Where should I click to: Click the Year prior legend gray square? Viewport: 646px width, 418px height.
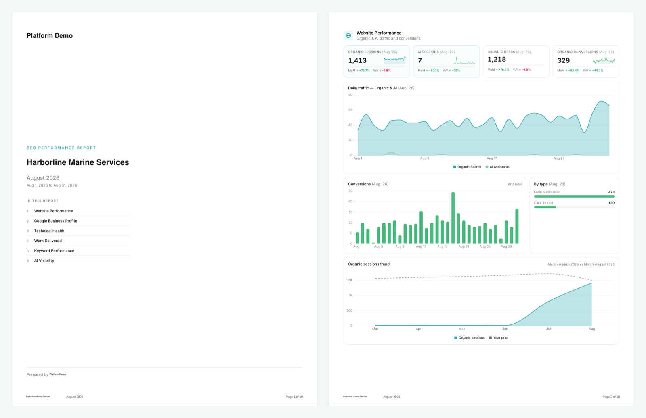(x=491, y=338)
